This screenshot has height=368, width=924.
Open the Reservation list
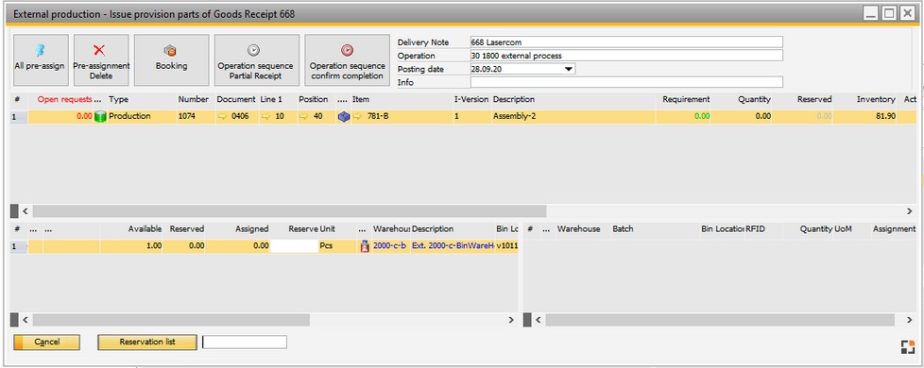tap(147, 343)
